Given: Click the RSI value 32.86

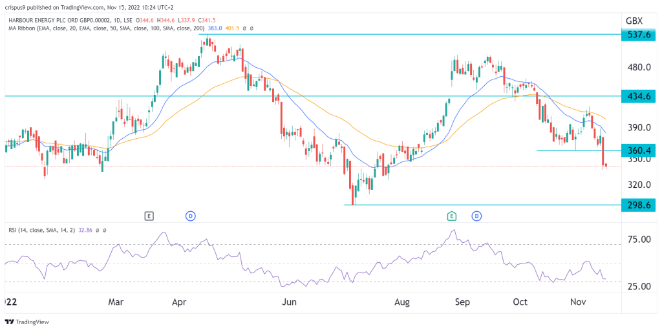Looking at the screenshot, I should coord(85,231).
